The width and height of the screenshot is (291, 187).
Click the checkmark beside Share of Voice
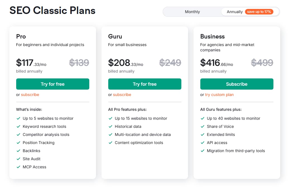tap(202, 126)
